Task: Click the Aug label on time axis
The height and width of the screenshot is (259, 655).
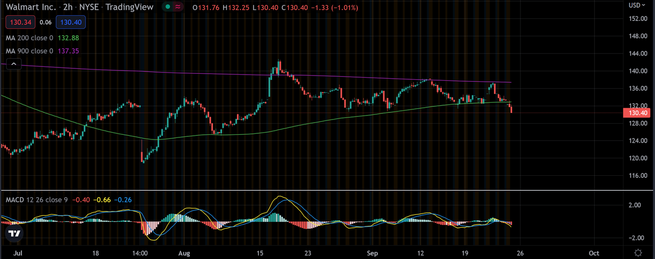Action: pyautogui.click(x=185, y=253)
